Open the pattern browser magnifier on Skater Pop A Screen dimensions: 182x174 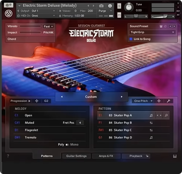(x=166, y=115)
